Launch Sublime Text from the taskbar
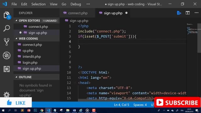This screenshot has width=201, height=113. (22, 110)
